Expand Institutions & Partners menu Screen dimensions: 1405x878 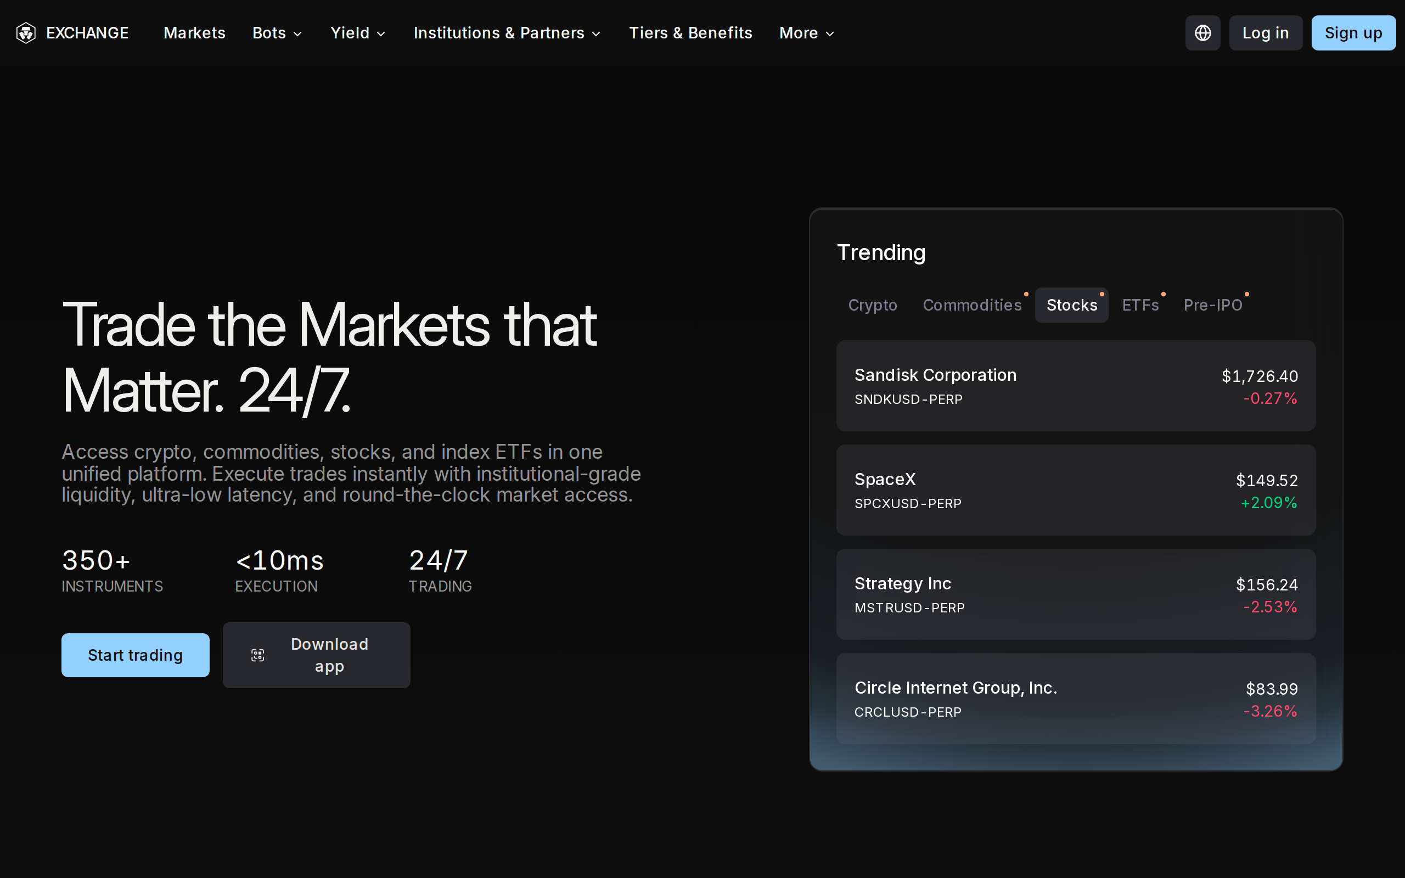pyautogui.click(x=508, y=33)
